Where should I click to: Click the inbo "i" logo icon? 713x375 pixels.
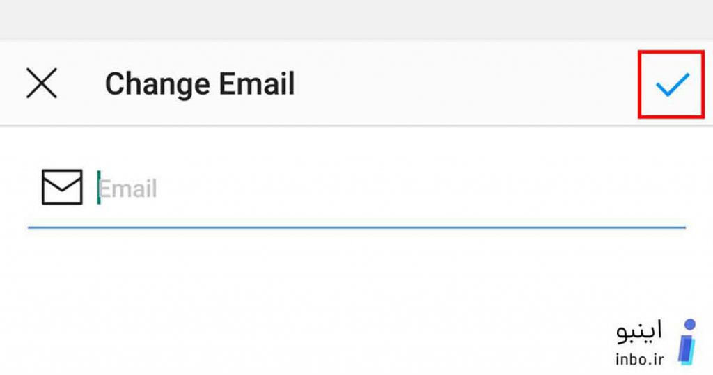click(687, 342)
